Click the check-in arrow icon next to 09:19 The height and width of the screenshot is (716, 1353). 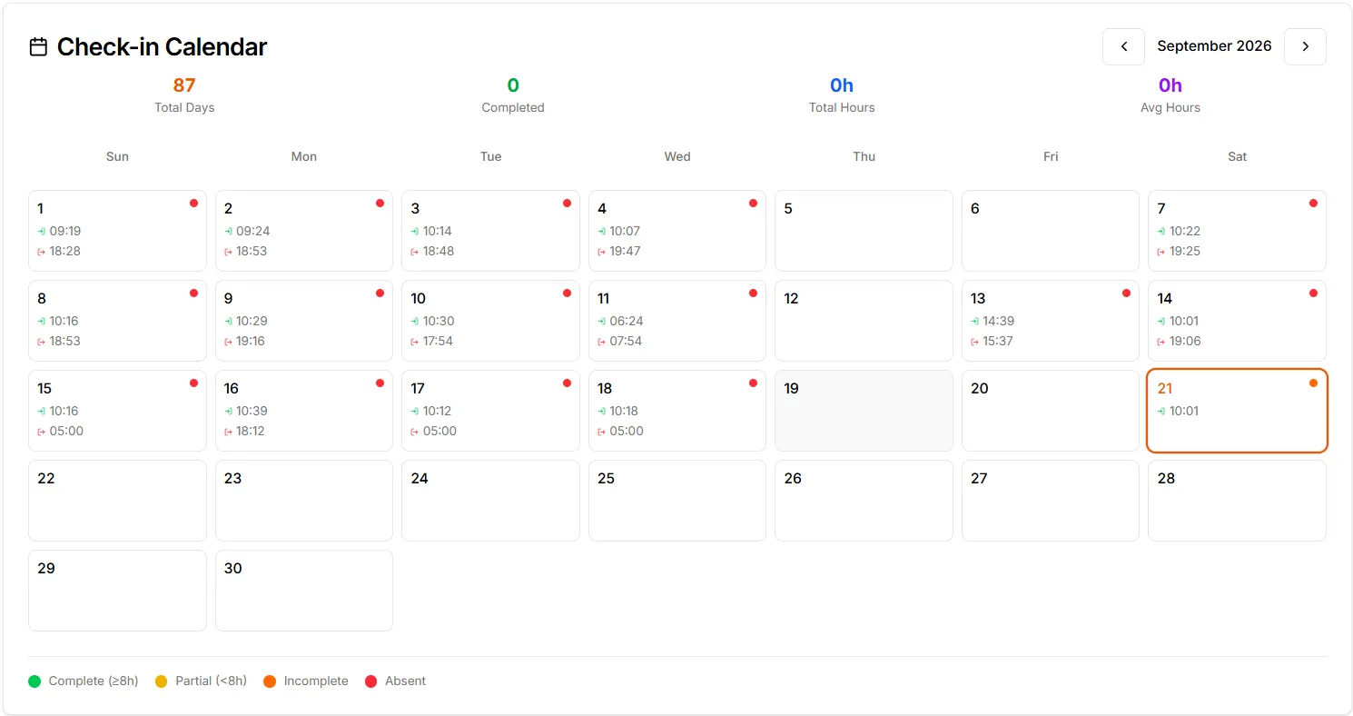pyautogui.click(x=42, y=232)
